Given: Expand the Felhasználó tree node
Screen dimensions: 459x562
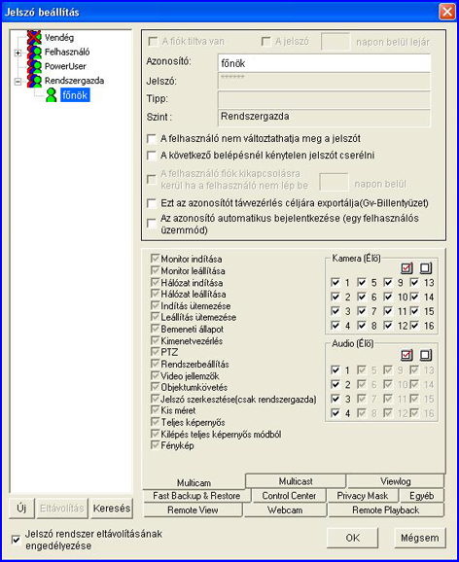Looking at the screenshot, I should click(18, 53).
